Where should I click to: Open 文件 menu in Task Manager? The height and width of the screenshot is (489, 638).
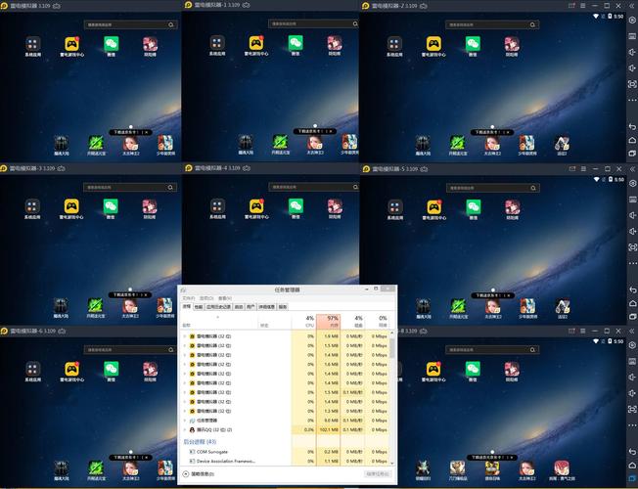(x=189, y=298)
